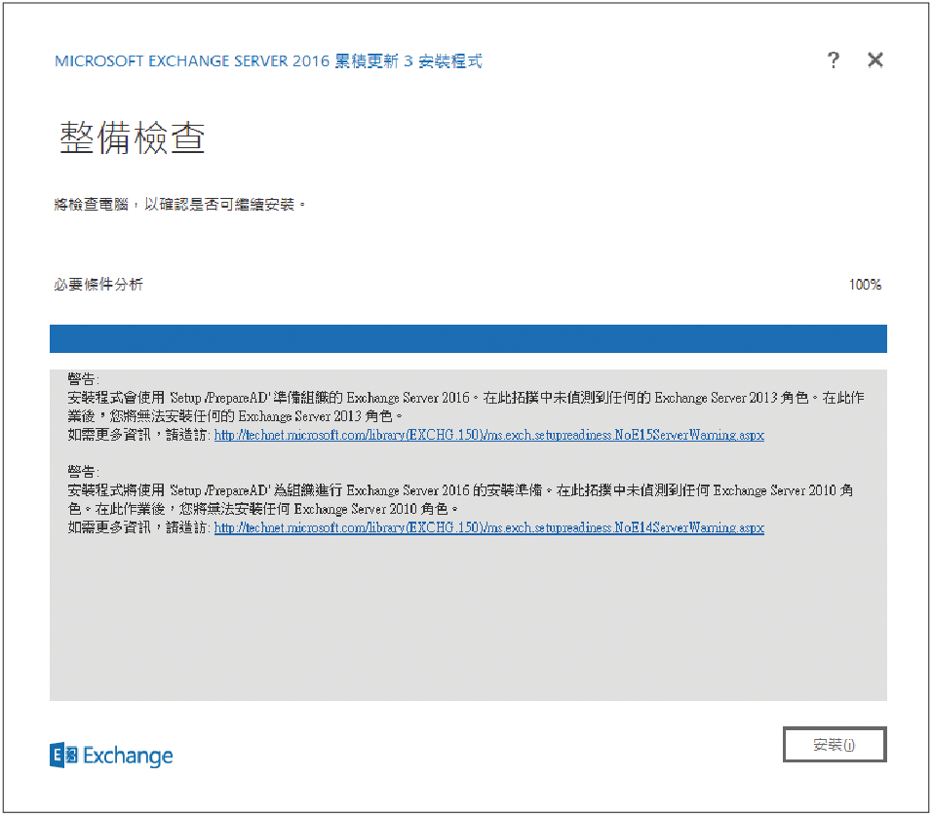Click the 必要條件分析 label

coord(98,285)
